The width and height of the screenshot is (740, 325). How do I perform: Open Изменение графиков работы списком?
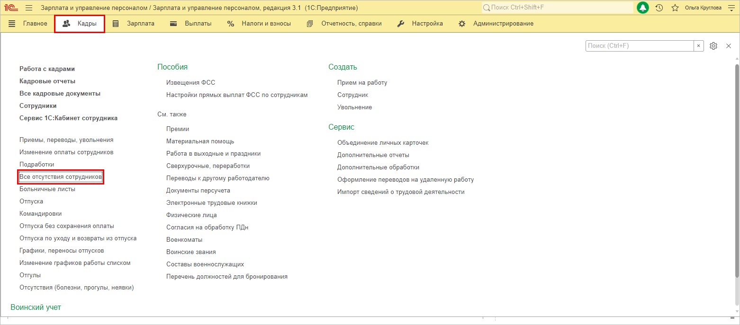75,263
